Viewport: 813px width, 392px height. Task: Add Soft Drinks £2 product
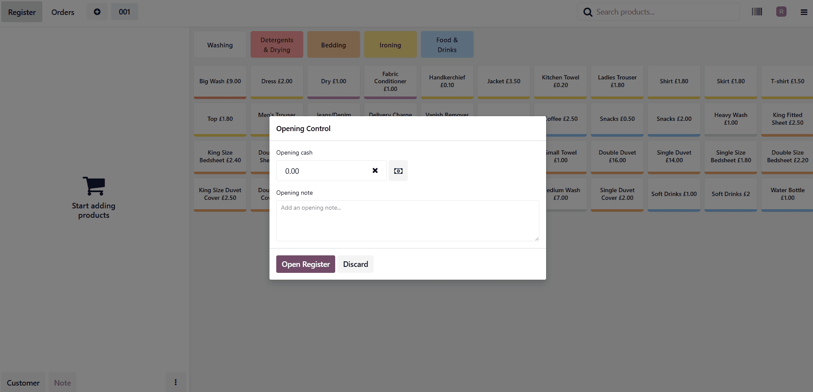point(731,194)
